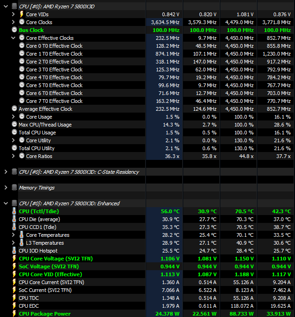Expand the Core VIDs row
This screenshot has width=295, height=317.
pos(13,14)
